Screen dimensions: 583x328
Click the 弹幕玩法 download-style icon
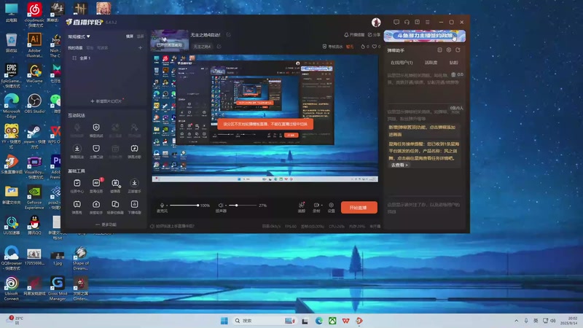77,149
